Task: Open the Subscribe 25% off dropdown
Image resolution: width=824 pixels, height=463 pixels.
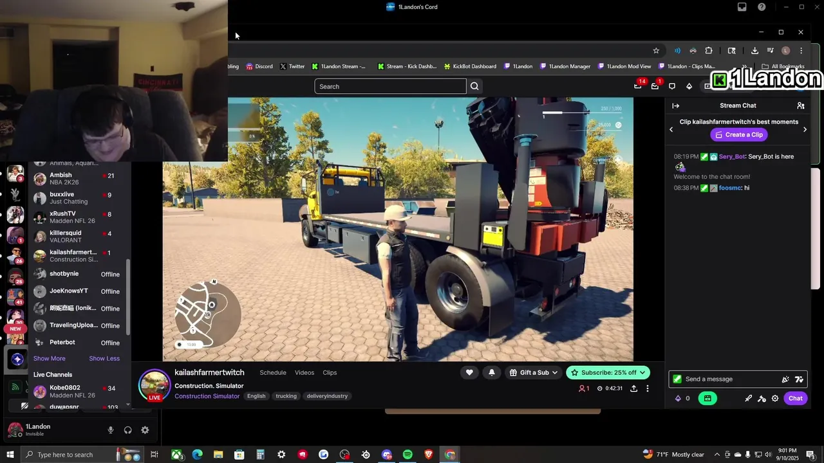Action: pos(608,372)
